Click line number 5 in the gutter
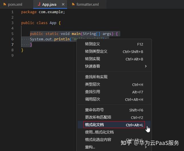The width and height of the screenshot is (184, 151). click(x=13, y=34)
